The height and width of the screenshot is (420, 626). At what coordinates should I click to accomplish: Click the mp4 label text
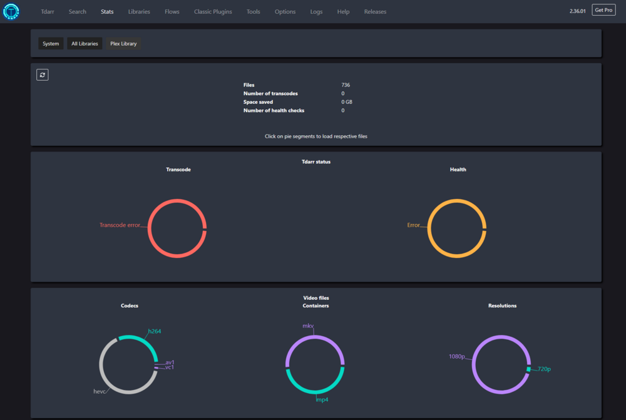pyautogui.click(x=322, y=399)
